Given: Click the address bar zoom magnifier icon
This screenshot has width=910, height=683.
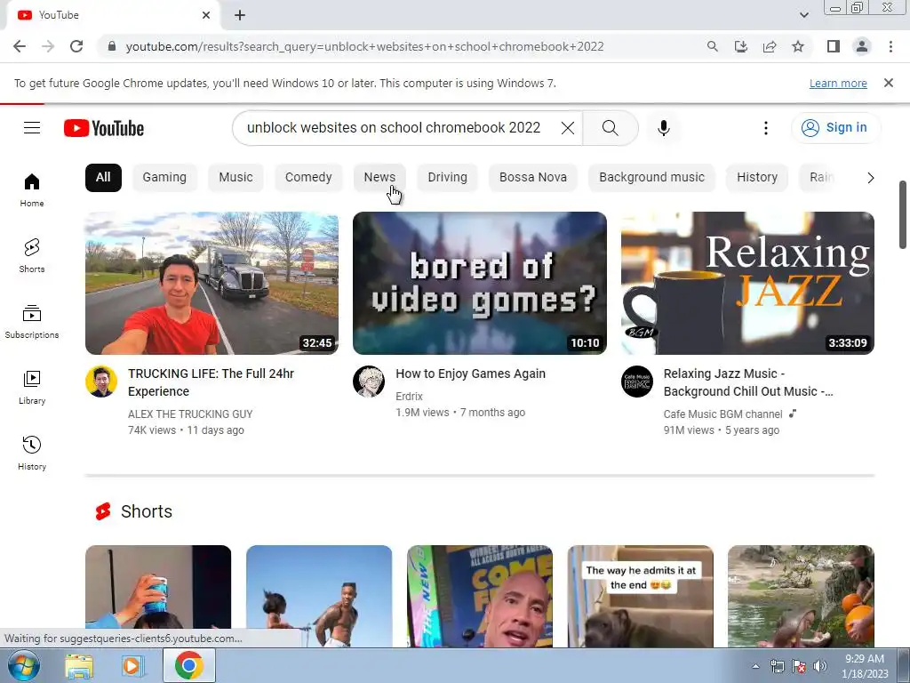Looking at the screenshot, I should click(x=712, y=46).
